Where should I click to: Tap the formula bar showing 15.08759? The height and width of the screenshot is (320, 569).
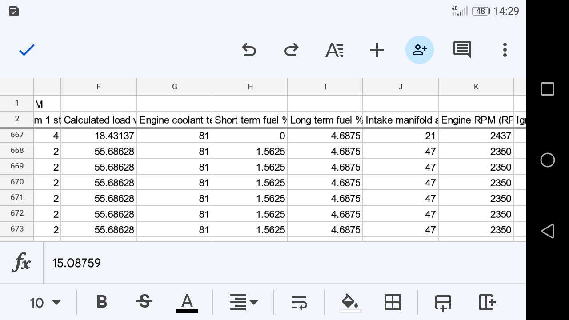click(x=284, y=263)
